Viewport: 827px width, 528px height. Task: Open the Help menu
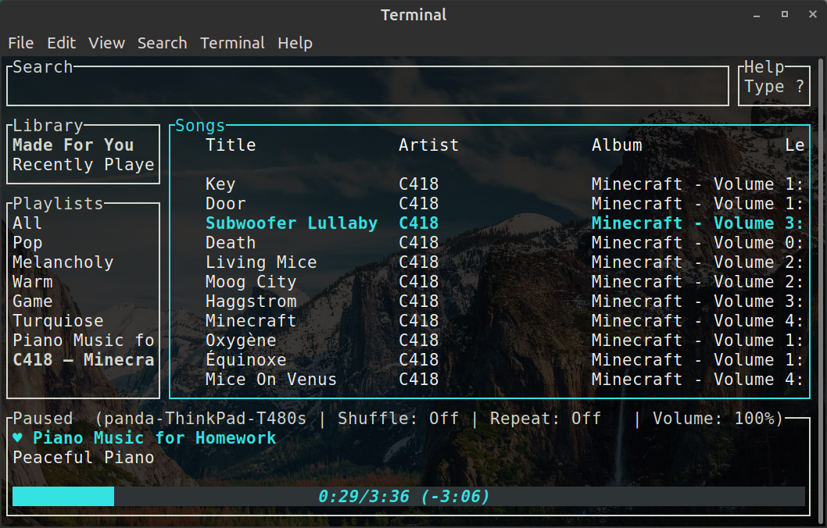[295, 43]
